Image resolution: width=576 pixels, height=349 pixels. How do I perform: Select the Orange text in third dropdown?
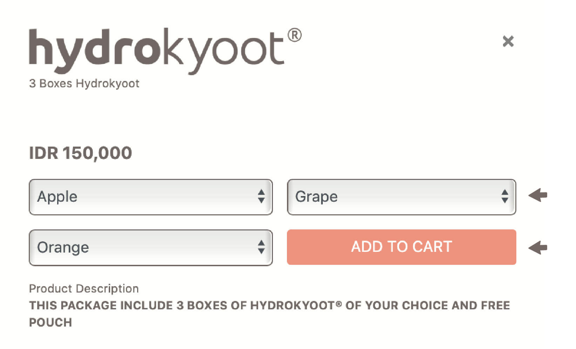coord(63,248)
